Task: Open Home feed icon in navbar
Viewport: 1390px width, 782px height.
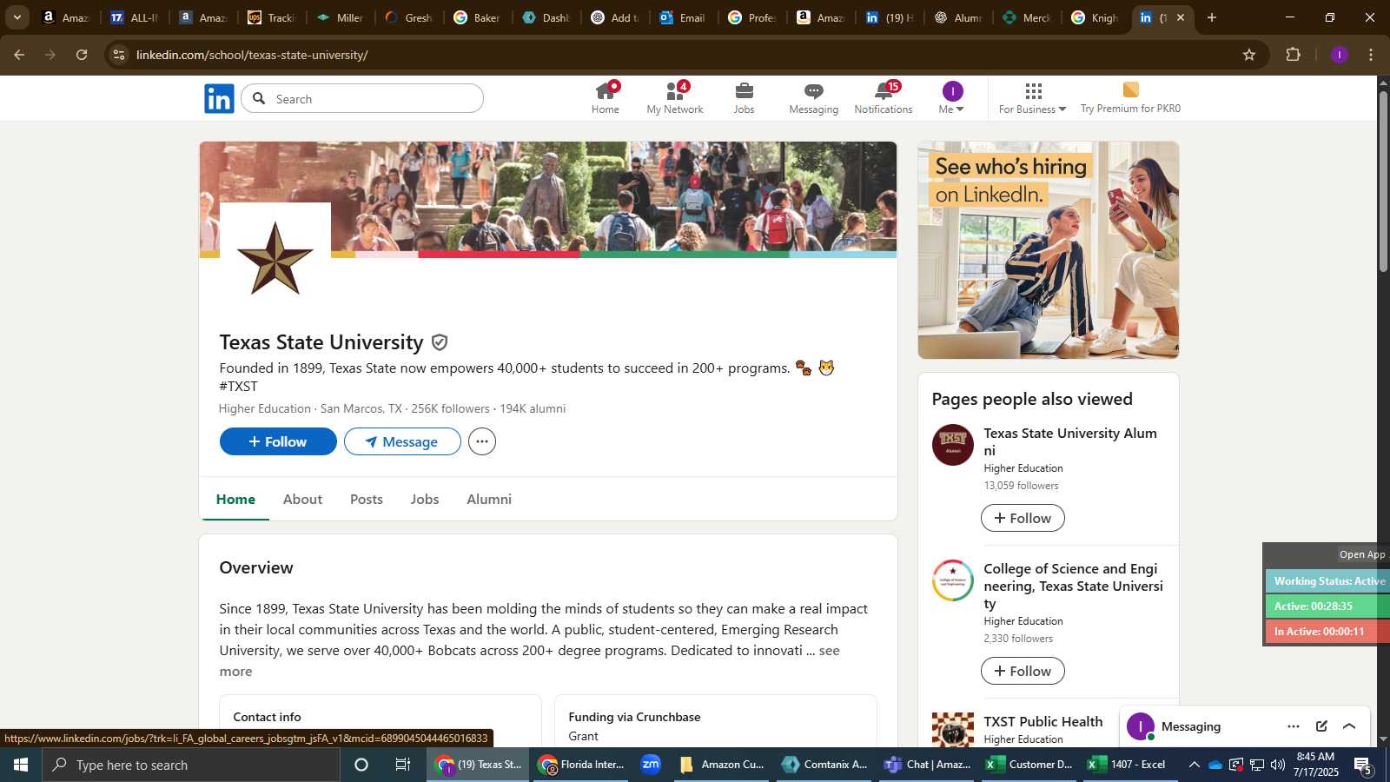Action: point(606,98)
